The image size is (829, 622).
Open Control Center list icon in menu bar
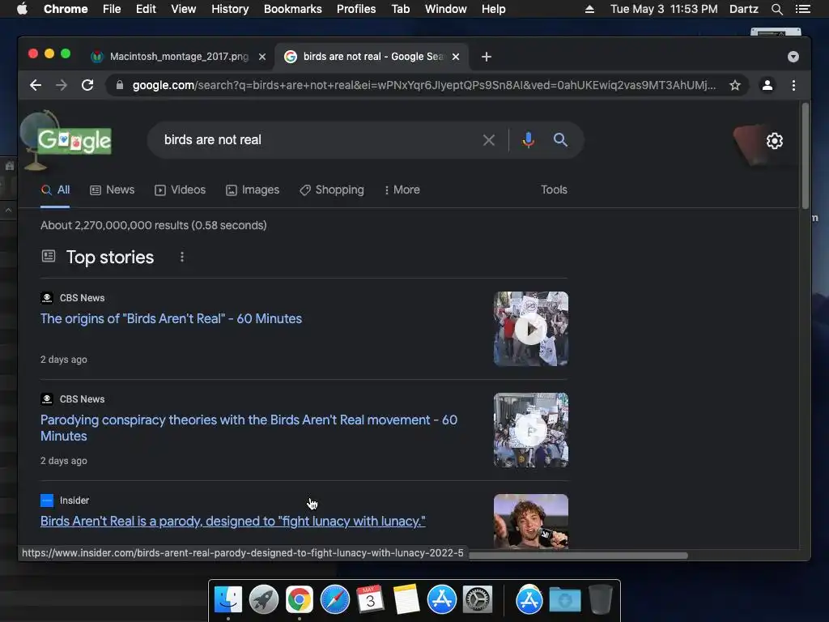point(802,9)
